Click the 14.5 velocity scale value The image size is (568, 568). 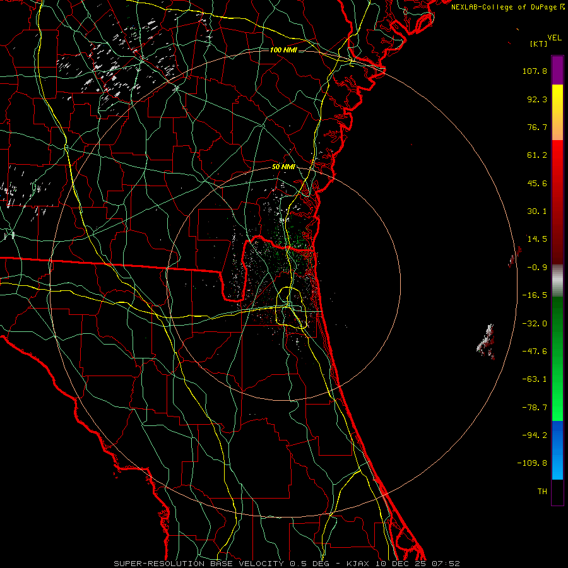pos(537,239)
